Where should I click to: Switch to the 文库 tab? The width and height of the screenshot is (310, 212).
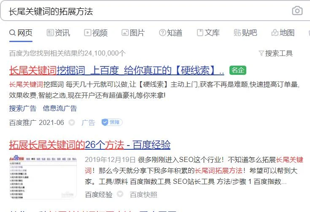pyautogui.click(x=208, y=33)
